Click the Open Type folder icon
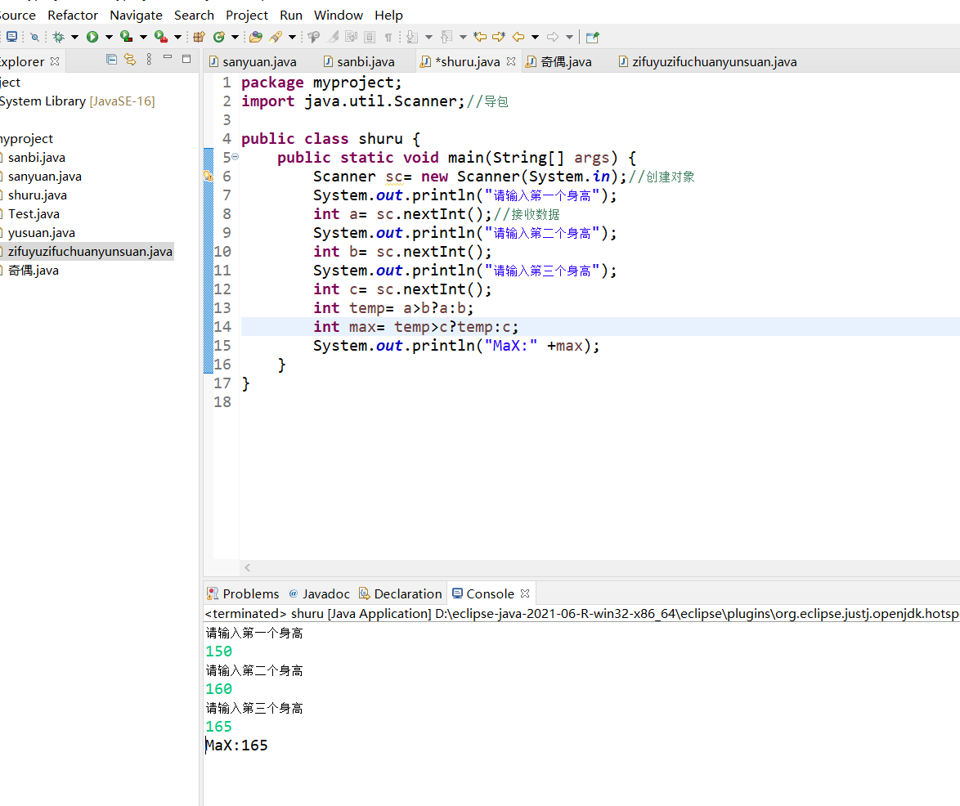960x806 pixels. [256, 37]
